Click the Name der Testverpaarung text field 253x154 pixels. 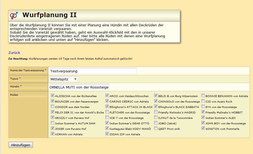[x=93, y=71]
